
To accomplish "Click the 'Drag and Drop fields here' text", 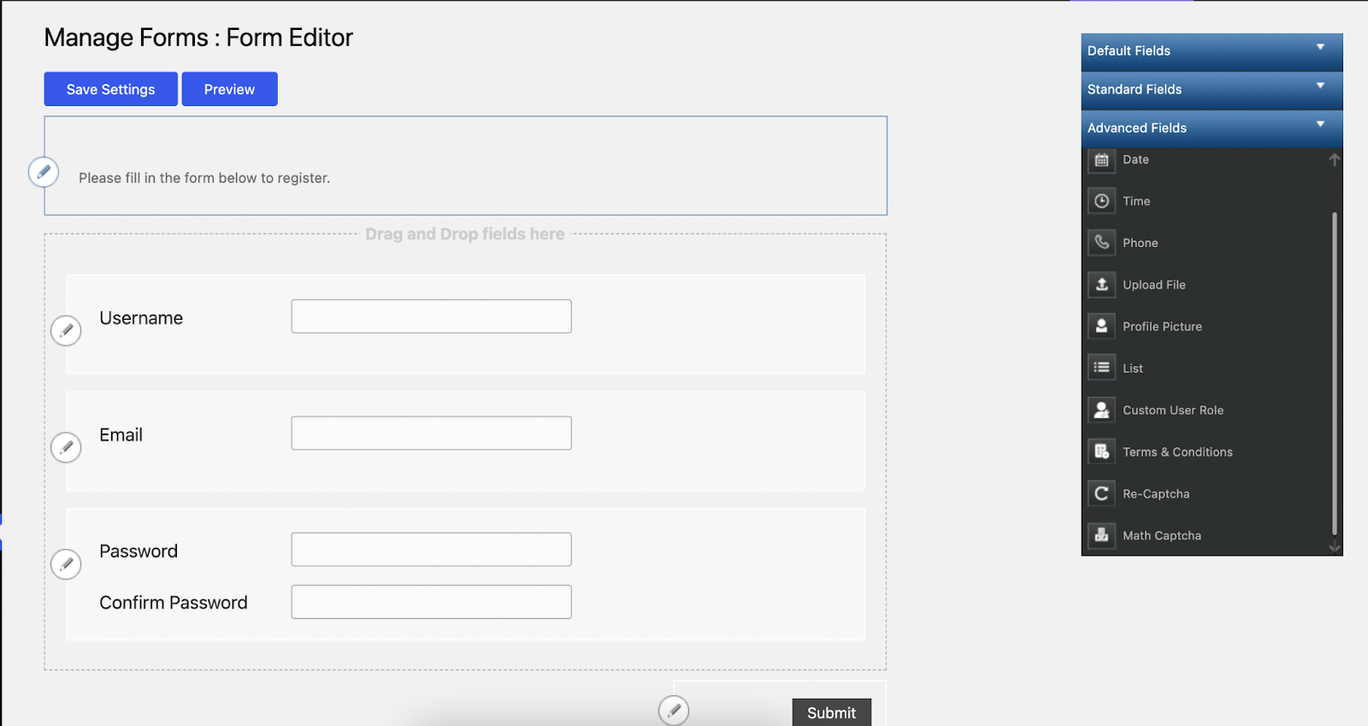I will tap(465, 234).
